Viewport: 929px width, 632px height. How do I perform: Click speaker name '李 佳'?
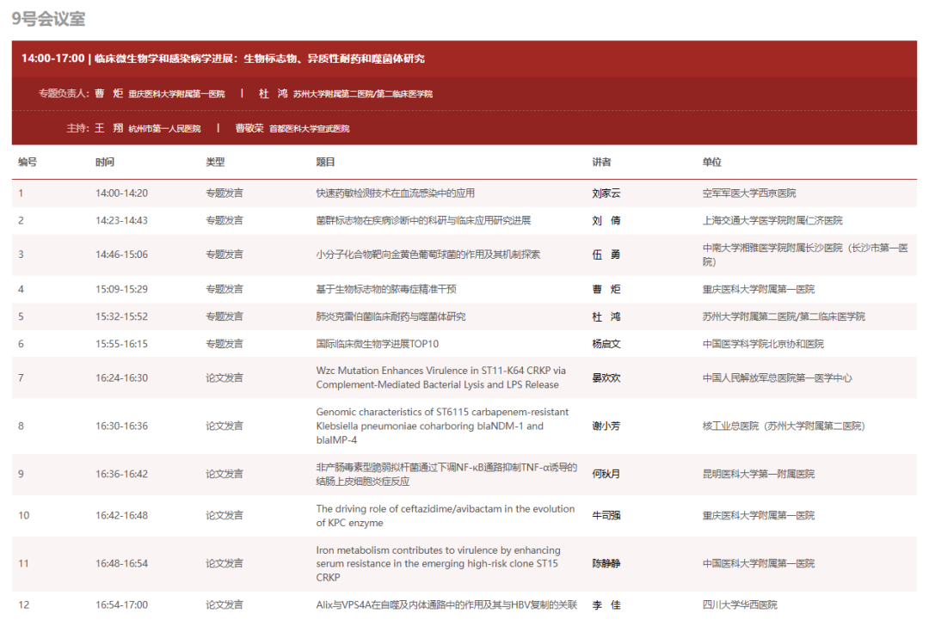[x=606, y=604]
